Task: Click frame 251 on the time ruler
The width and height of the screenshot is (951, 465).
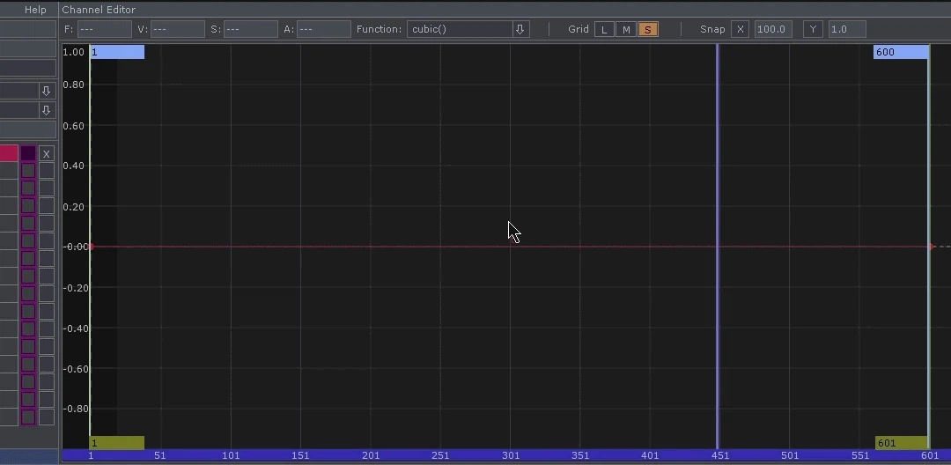Action: 440,456
